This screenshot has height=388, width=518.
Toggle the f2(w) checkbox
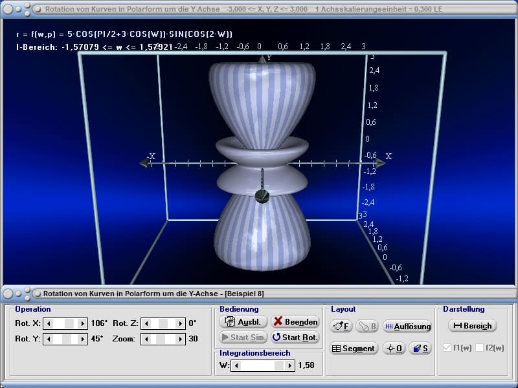479,348
